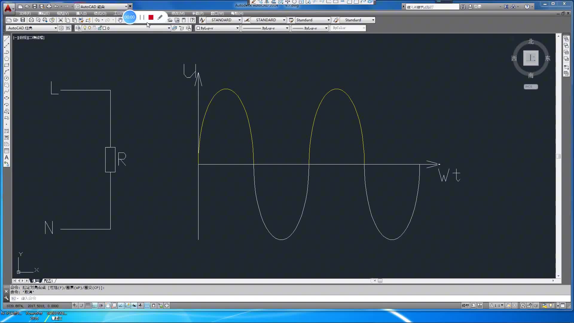This screenshot has width=574, height=323.
Task: Click the recorder pencil annotate icon
Action: [160, 17]
